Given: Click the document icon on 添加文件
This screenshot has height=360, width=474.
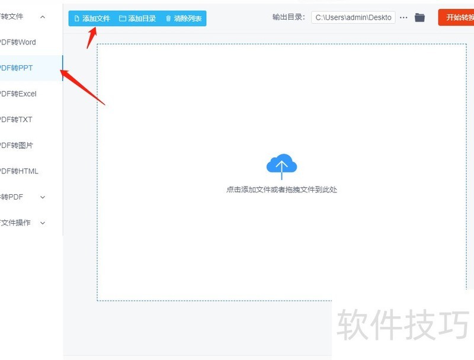Looking at the screenshot, I should click(77, 18).
